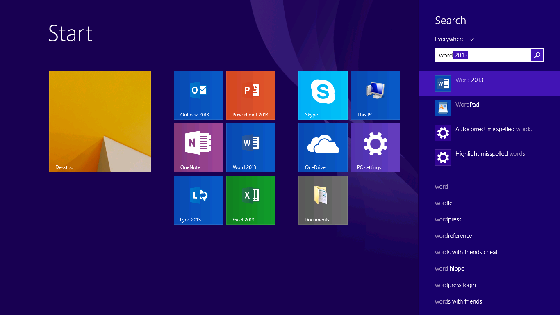Open the Skype tile
The width and height of the screenshot is (560, 315).
click(x=323, y=95)
